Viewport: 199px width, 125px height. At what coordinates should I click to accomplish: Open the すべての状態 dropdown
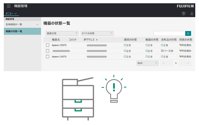[x=97, y=33]
